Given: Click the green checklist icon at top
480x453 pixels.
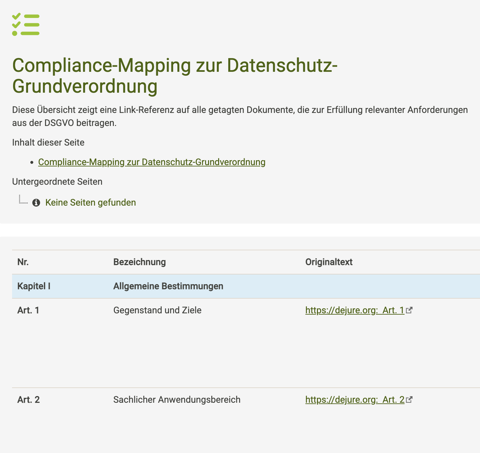Looking at the screenshot, I should pyautogui.click(x=26, y=24).
